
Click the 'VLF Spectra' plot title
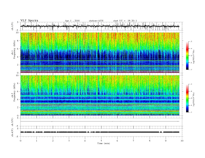tap(29, 20)
